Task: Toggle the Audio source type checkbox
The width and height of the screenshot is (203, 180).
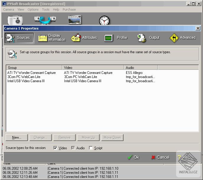Action: click(73, 148)
